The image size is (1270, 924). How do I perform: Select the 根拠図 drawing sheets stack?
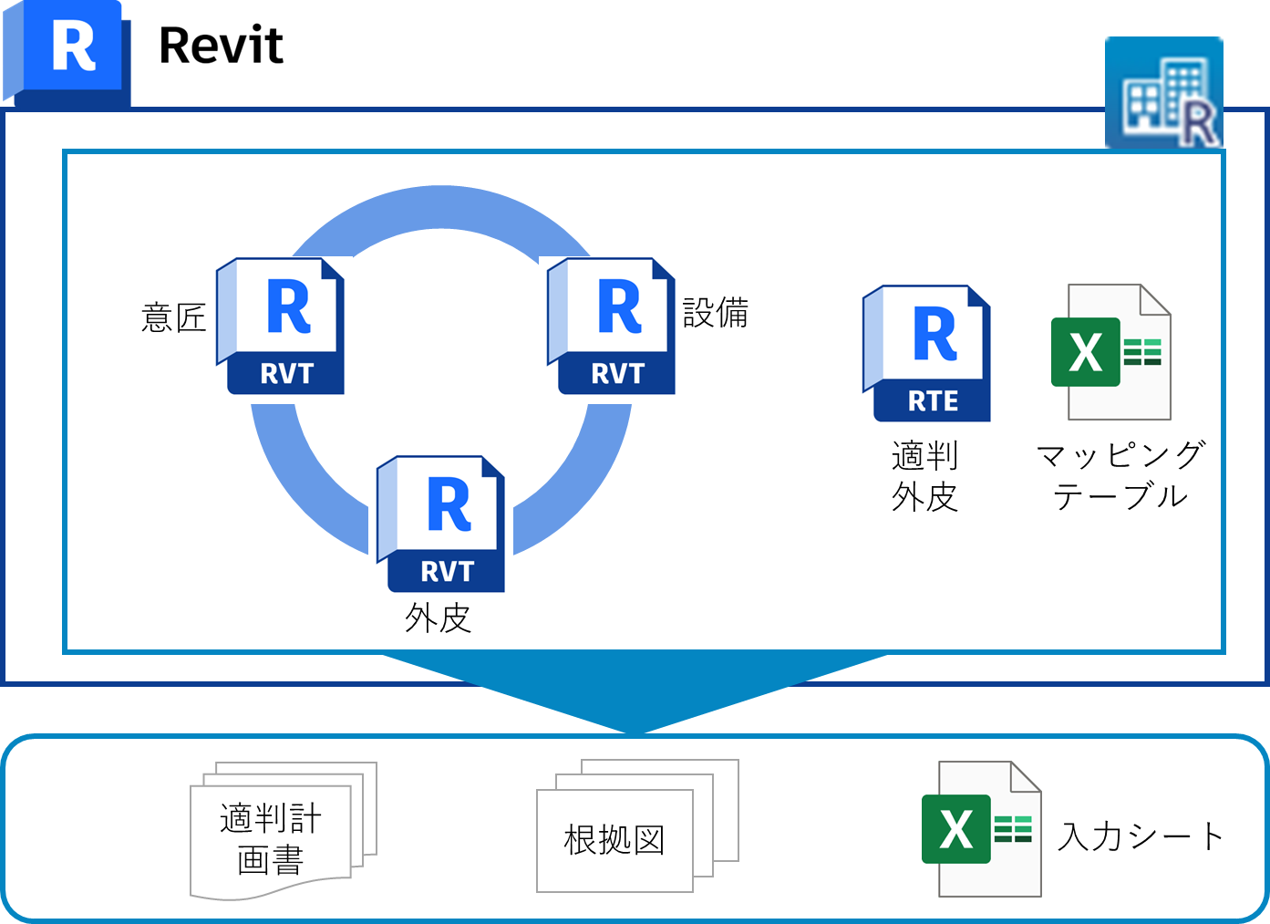[637, 826]
